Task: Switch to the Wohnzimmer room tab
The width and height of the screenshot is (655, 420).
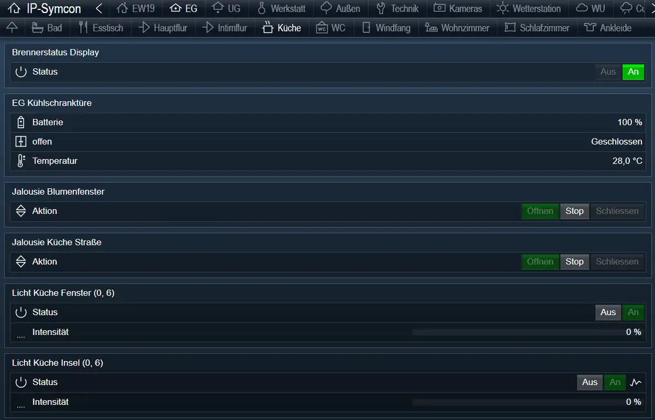Action: click(x=457, y=27)
